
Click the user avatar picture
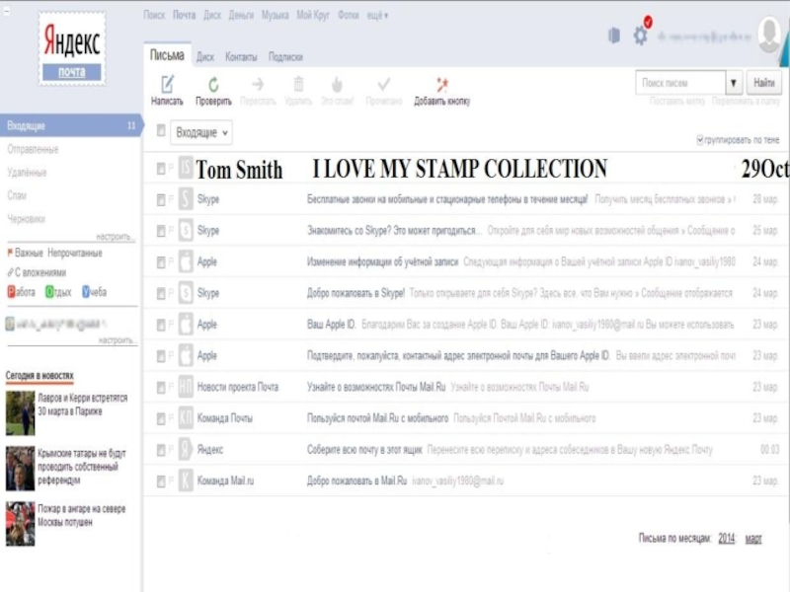tap(769, 35)
